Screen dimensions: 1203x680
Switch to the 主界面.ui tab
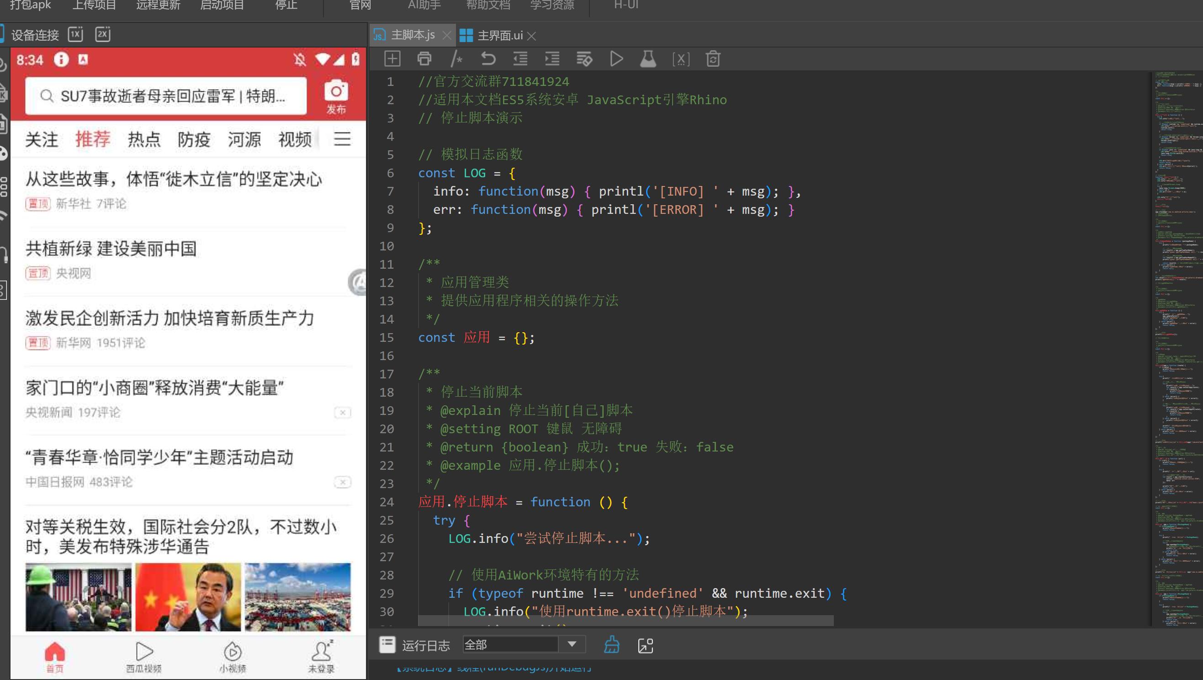pos(500,36)
